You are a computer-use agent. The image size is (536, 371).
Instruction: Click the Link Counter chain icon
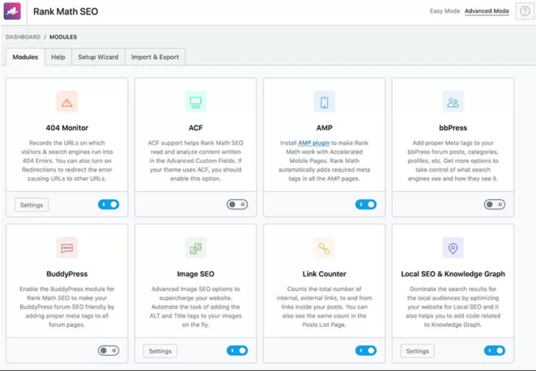(324, 248)
